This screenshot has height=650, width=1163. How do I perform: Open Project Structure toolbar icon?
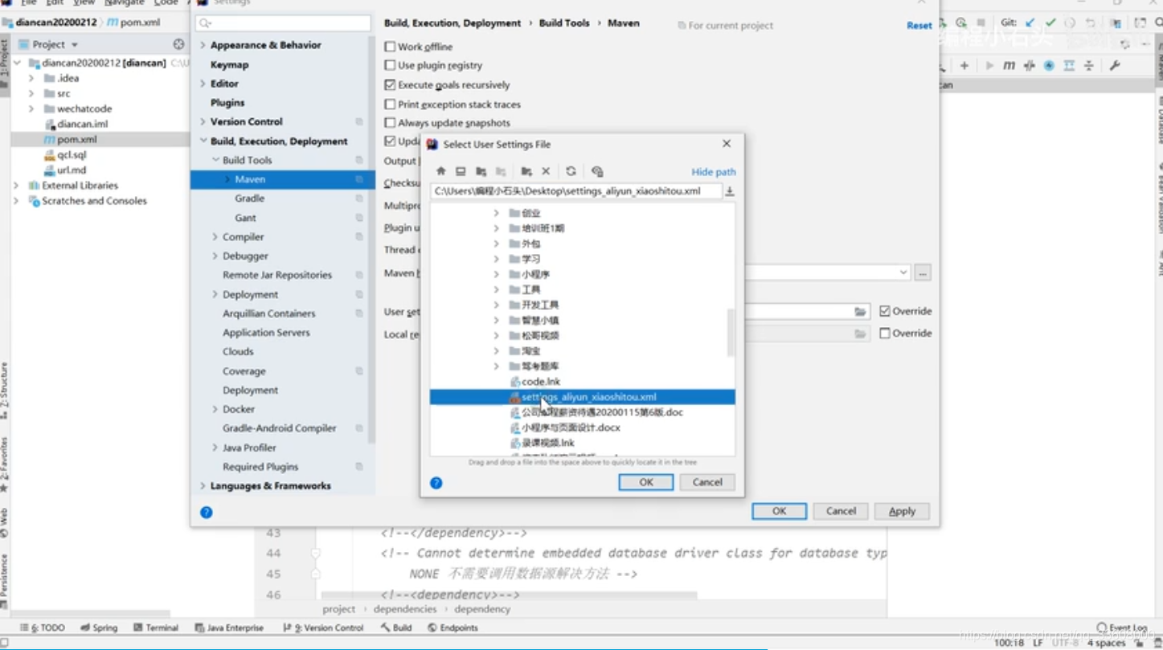[x=1116, y=23]
